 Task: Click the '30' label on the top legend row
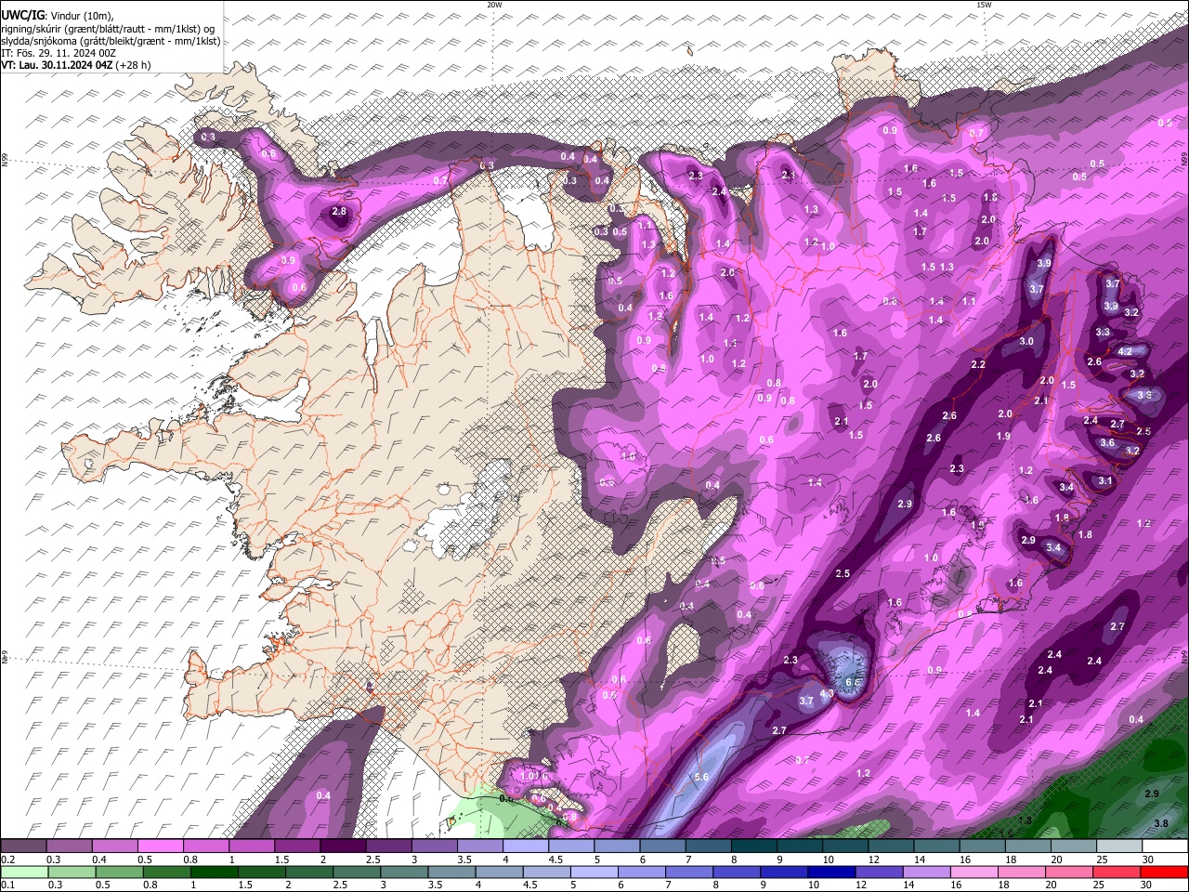coord(1147,859)
